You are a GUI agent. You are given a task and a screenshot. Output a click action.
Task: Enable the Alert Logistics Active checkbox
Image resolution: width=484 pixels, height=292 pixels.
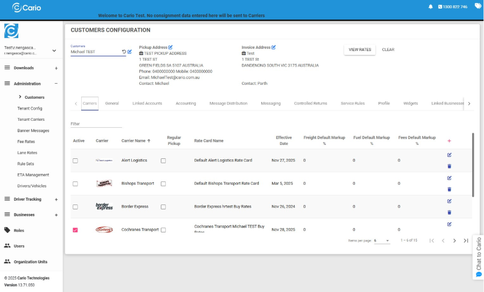click(75, 160)
